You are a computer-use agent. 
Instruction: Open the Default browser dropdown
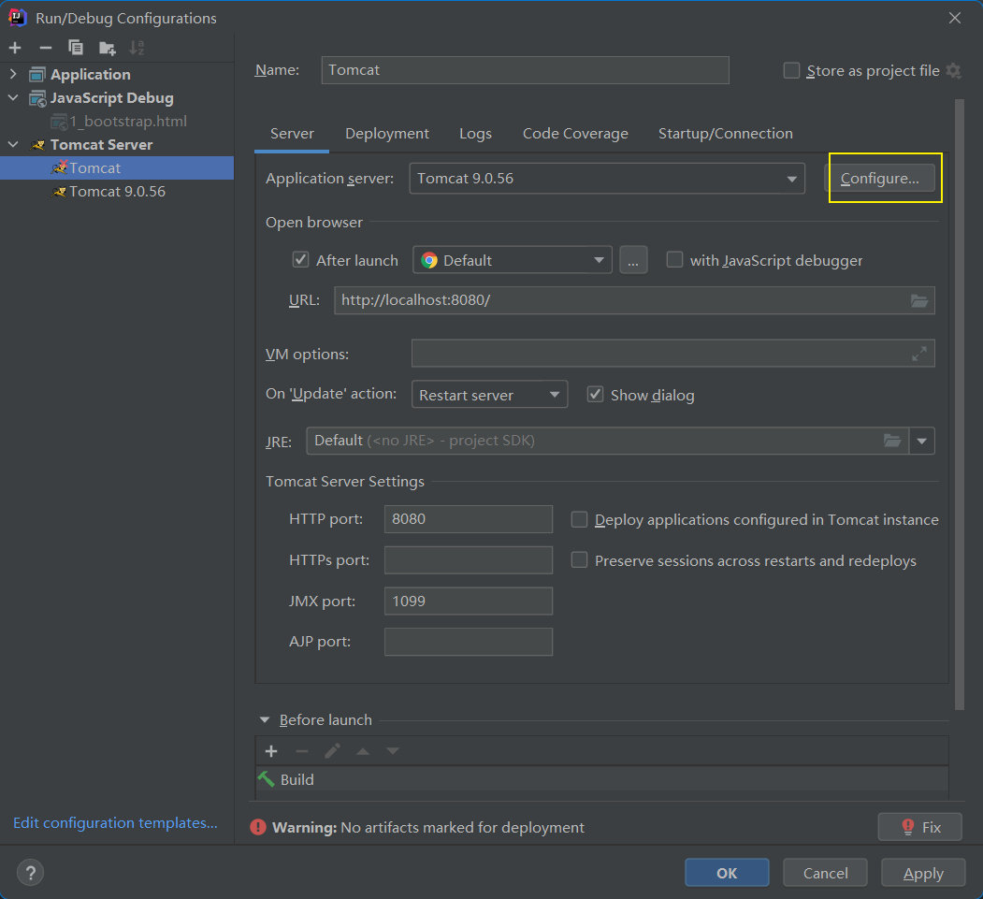point(513,260)
